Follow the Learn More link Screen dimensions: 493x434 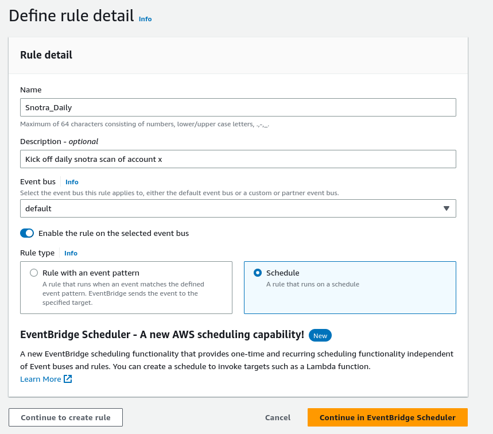click(x=40, y=379)
